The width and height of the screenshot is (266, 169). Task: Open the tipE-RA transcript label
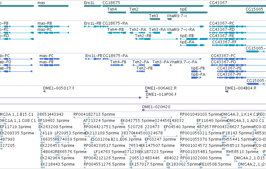click(187, 42)
